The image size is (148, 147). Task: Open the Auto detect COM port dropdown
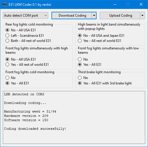point(26,16)
